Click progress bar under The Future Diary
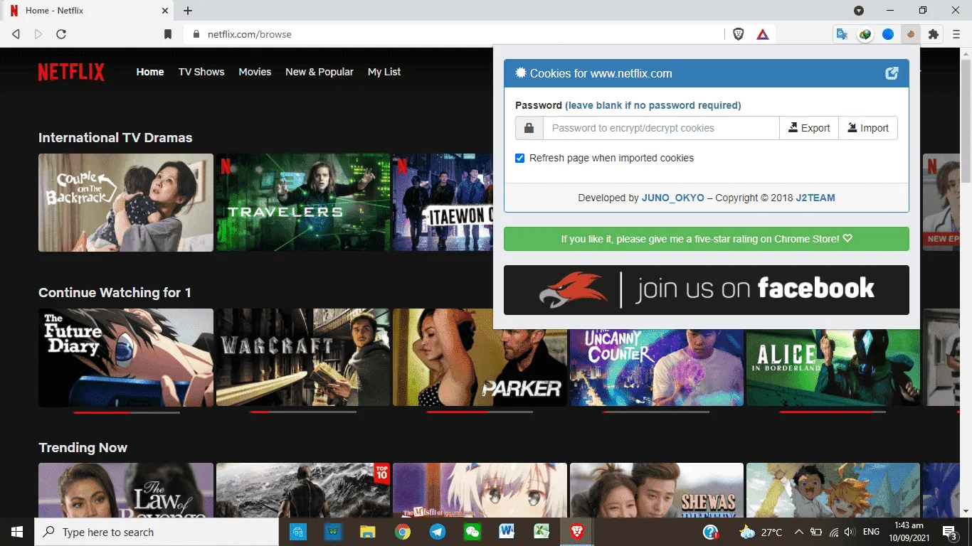The height and width of the screenshot is (546, 972). [127, 412]
